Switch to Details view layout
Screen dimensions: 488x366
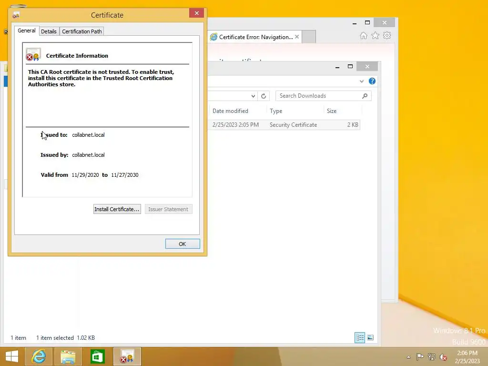(360, 338)
